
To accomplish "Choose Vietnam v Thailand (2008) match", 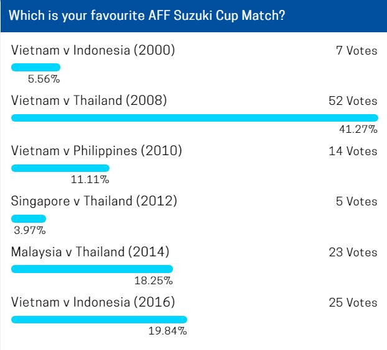I will pyautogui.click(x=89, y=101).
